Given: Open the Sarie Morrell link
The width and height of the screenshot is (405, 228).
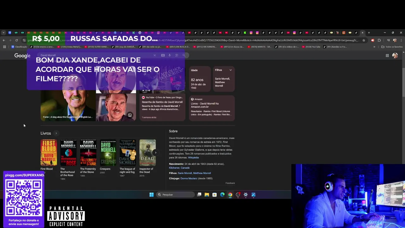Looking at the screenshot, I should point(185,173).
